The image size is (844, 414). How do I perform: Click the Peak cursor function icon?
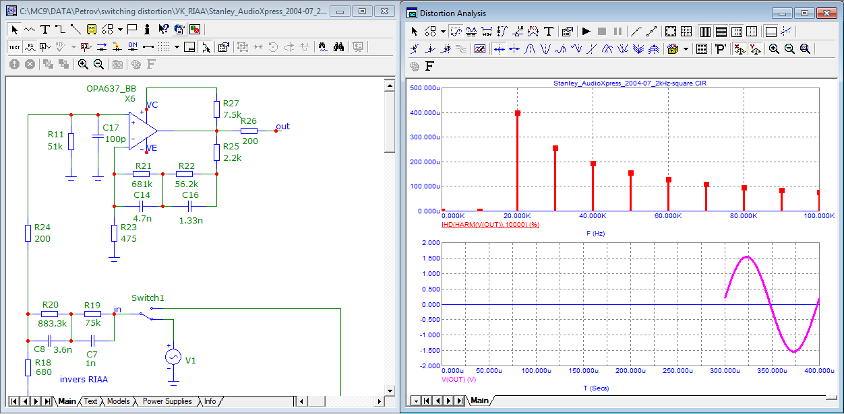click(531, 48)
